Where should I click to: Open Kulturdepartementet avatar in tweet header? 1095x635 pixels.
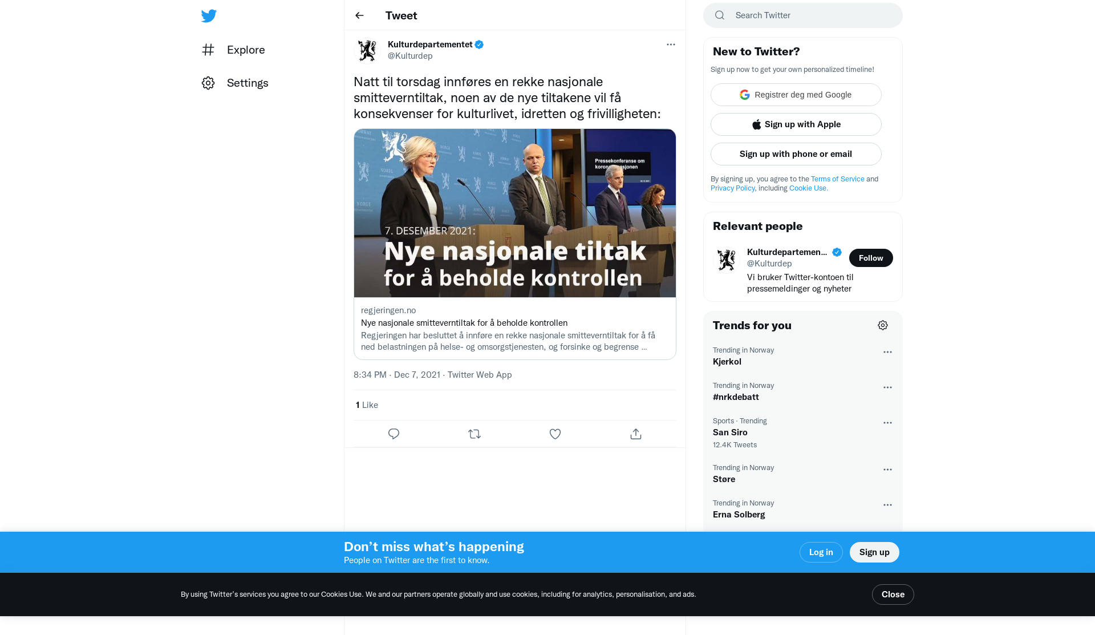[367, 50]
